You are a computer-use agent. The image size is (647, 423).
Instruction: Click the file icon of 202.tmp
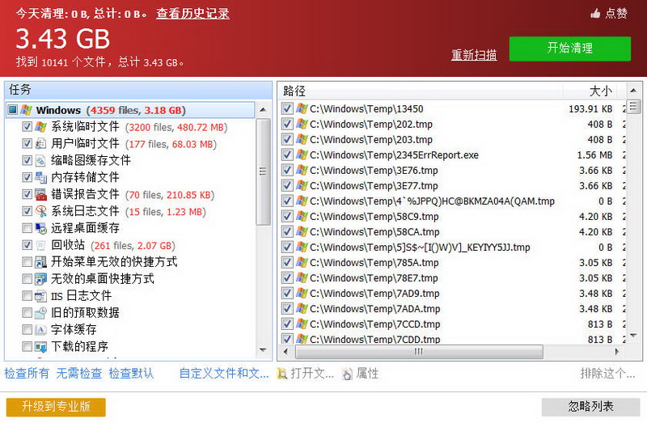(x=302, y=124)
